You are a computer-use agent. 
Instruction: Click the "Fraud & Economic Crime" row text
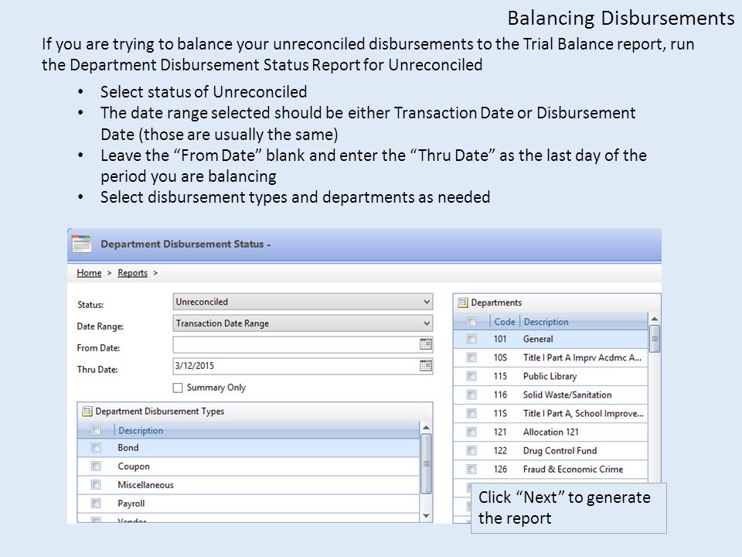tap(573, 469)
